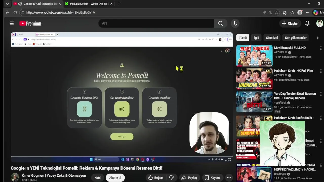Open the Oluştur create menu
The width and height of the screenshot is (324, 182).
290,24
